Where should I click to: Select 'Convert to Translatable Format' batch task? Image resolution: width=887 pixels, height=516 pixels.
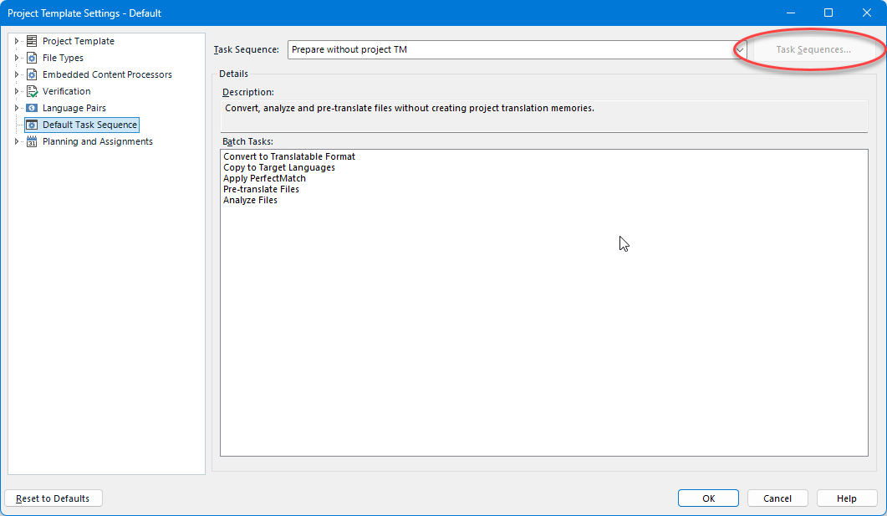point(289,156)
